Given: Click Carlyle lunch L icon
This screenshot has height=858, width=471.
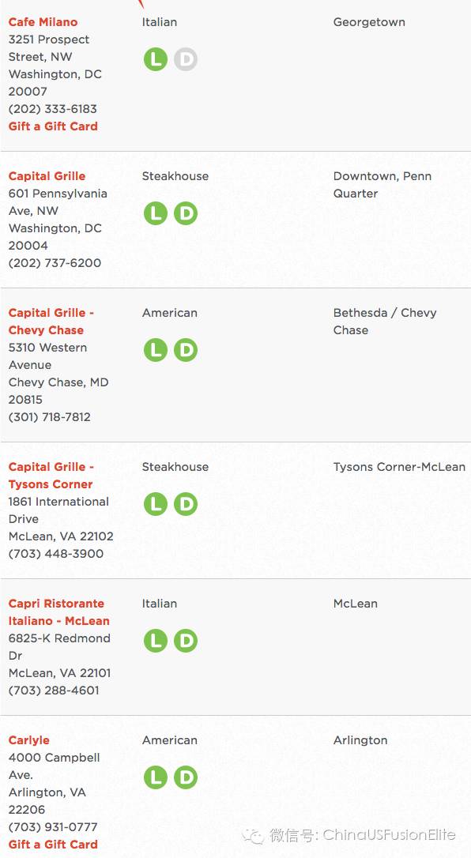Looking at the screenshot, I should point(156,777).
